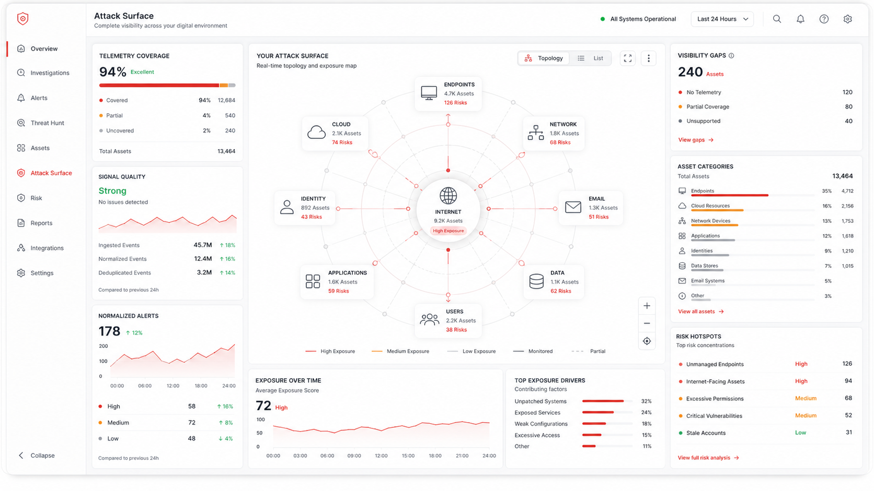Click the shield logo in the sidebar

22,19
